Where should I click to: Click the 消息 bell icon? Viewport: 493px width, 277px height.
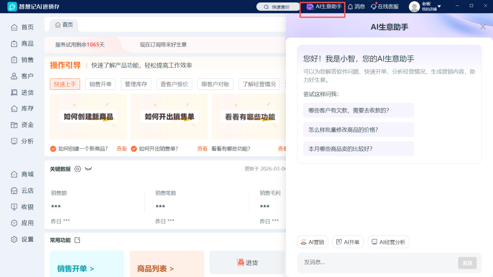coord(350,7)
